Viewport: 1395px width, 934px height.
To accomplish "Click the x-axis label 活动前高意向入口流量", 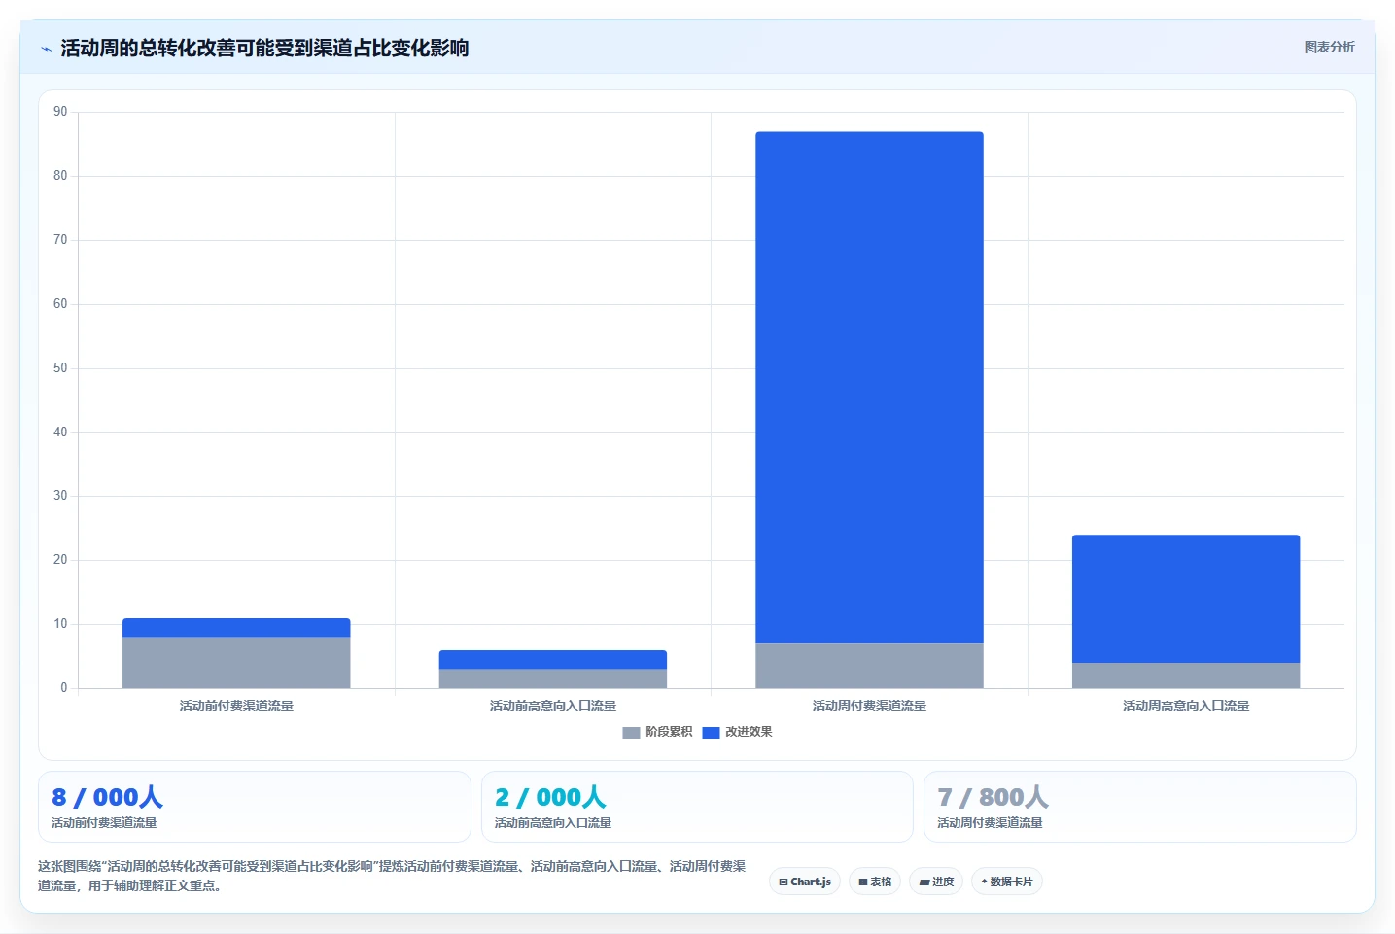I will click(x=553, y=706).
